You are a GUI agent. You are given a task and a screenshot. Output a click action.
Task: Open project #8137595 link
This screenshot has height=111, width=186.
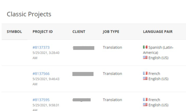coord(41,100)
